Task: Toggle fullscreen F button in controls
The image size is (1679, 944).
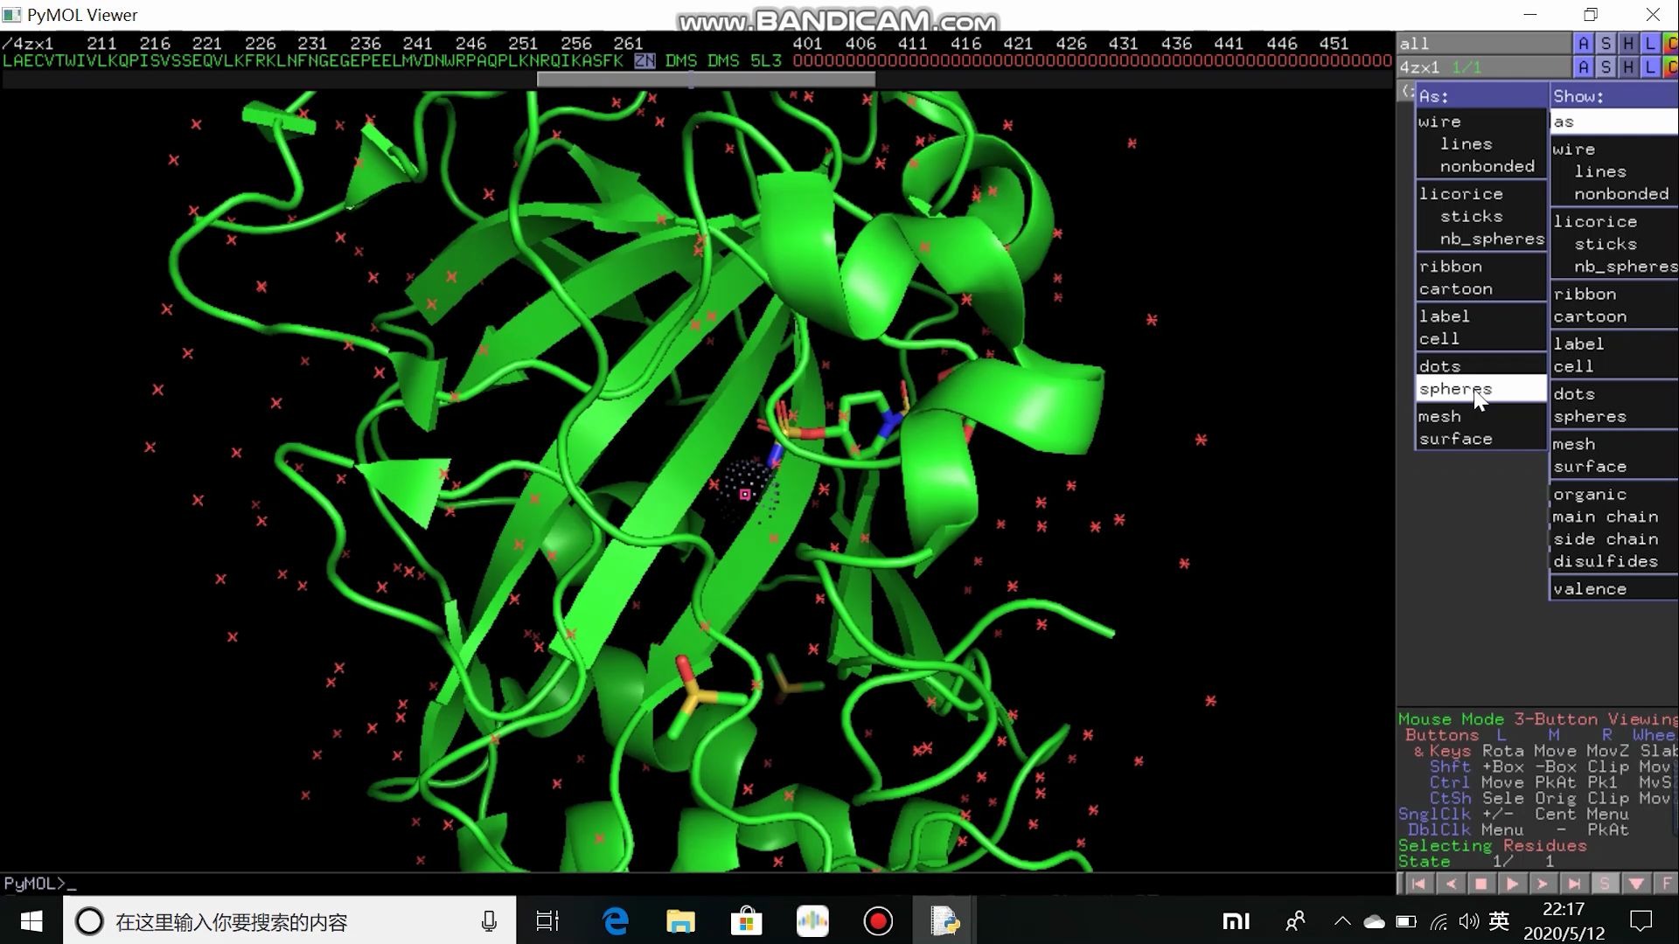Action: click(x=1667, y=884)
